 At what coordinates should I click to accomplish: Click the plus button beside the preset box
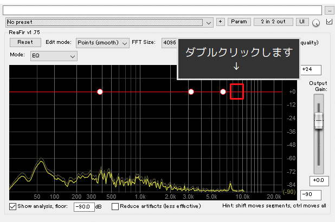point(221,22)
